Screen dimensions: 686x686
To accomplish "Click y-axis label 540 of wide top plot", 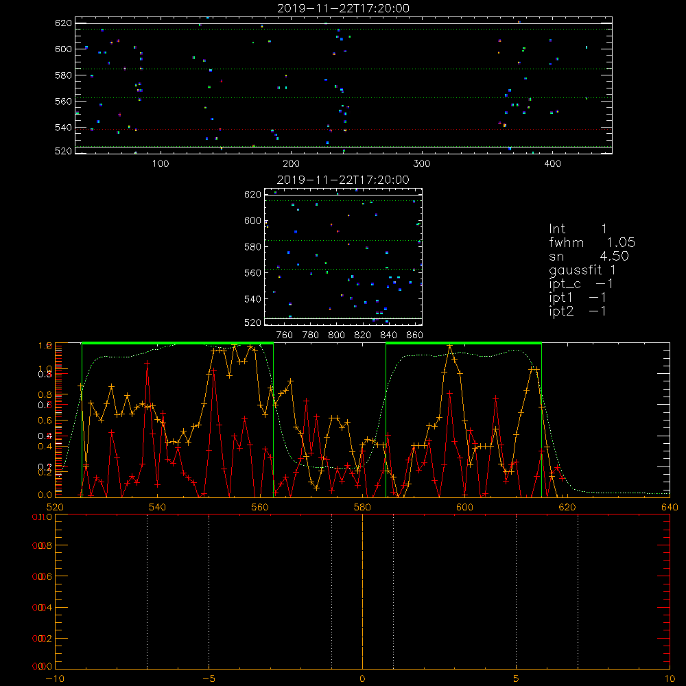I will tap(63, 128).
